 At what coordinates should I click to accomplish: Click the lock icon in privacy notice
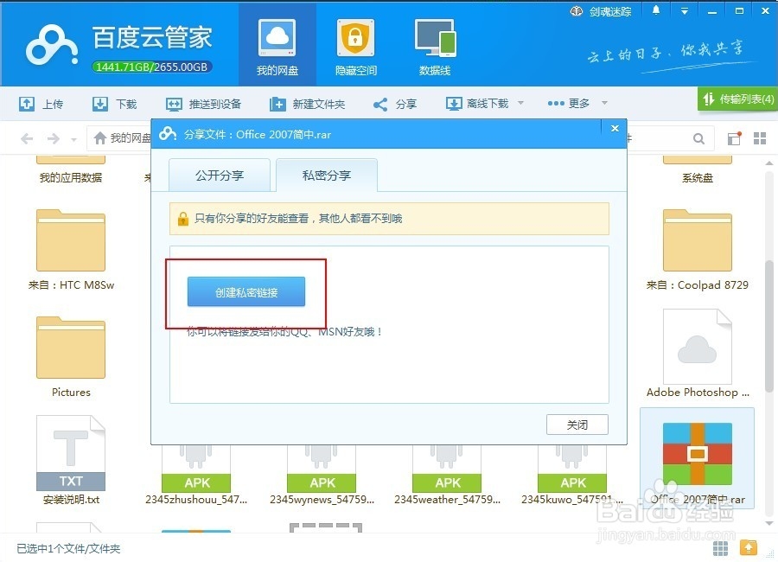[183, 219]
